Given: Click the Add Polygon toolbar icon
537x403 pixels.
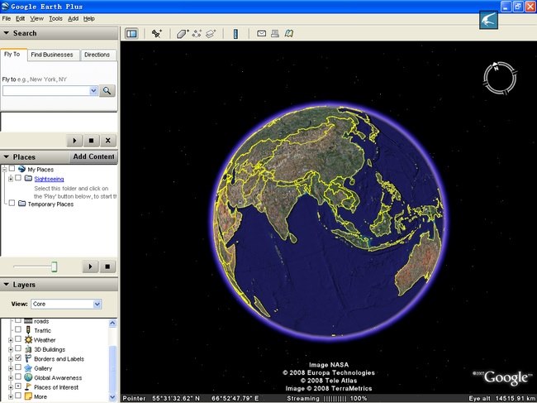Looking at the screenshot, I should pyautogui.click(x=183, y=34).
